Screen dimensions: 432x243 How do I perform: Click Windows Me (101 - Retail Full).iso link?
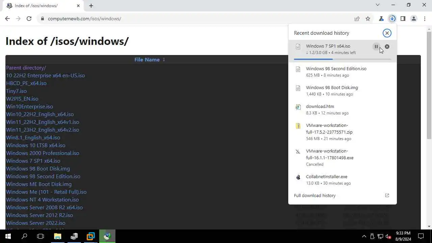pyautogui.click(x=46, y=192)
